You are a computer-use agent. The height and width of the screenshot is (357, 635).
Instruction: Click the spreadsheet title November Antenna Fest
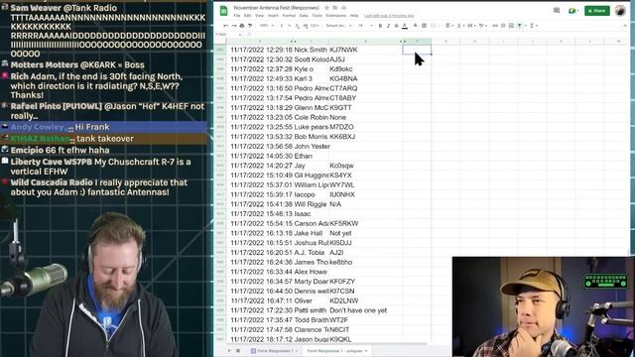point(277,8)
